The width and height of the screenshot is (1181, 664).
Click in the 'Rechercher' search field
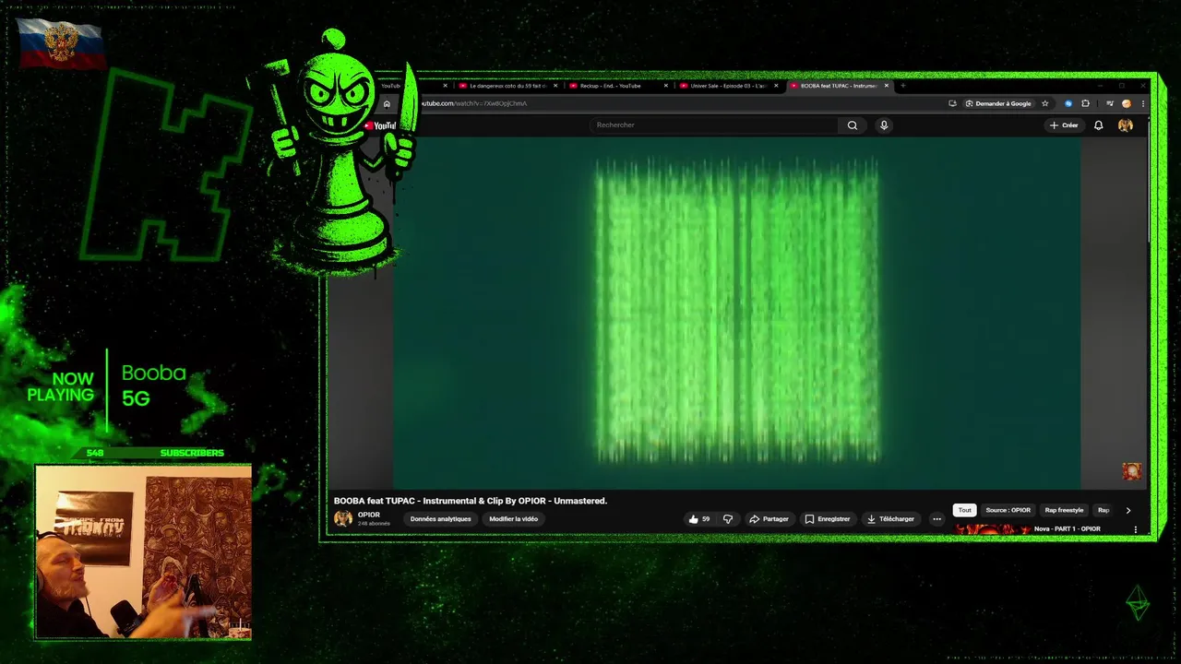coord(712,125)
